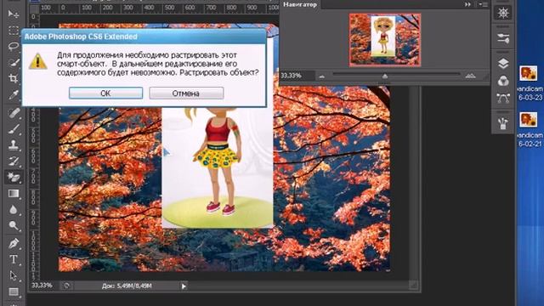Select the Rectangular Marquee tool
544x306 pixels.
(x=14, y=31)
